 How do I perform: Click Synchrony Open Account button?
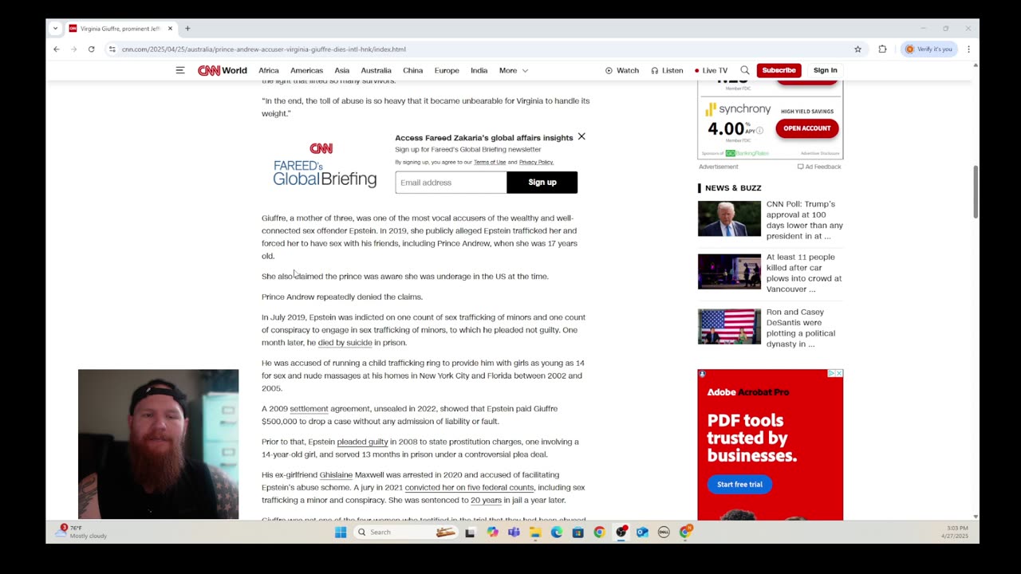pyautogui.click(x=806, y=128)
